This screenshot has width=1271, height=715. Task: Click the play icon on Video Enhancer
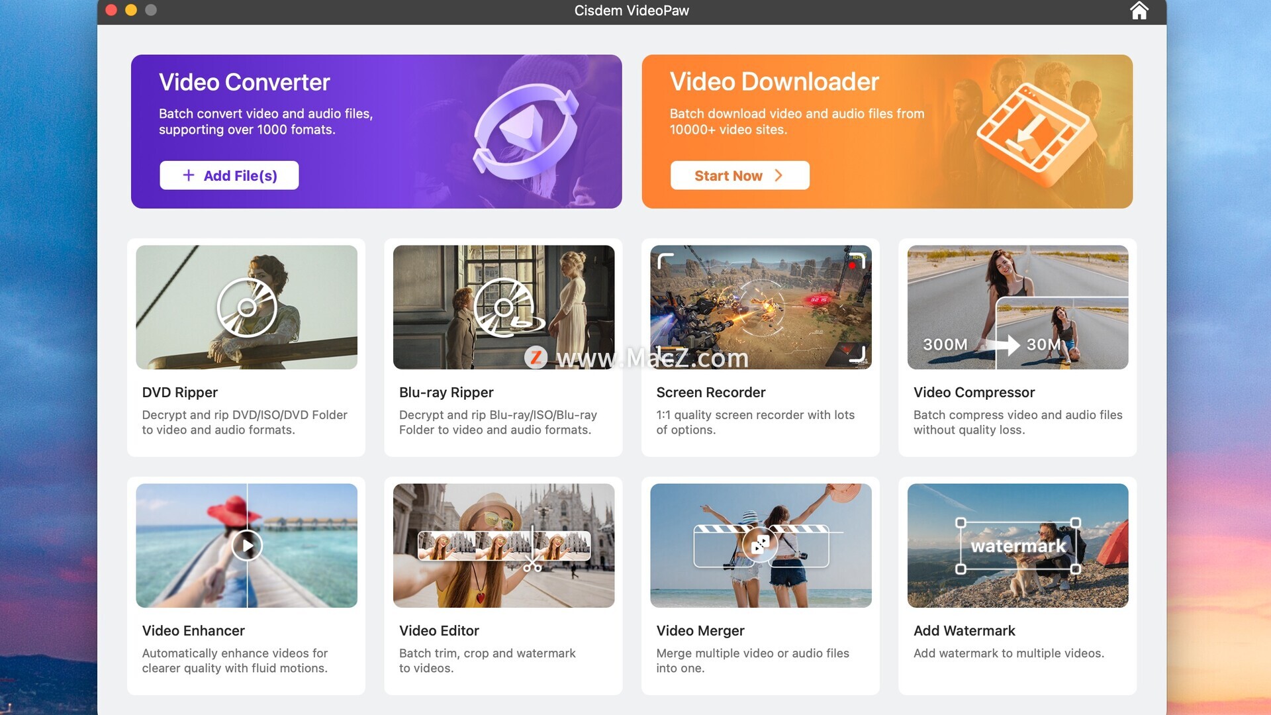point(247,546)
